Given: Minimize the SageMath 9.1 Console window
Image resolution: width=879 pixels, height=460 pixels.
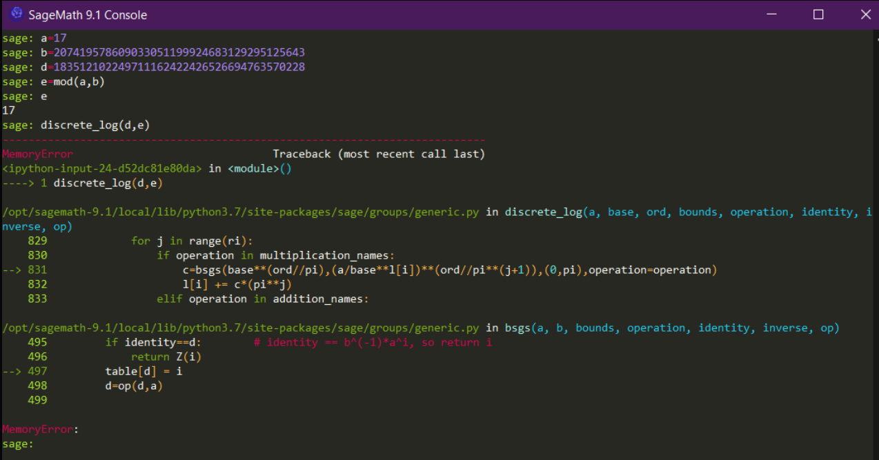Looking at the screenshot, I should coord(771,14).
